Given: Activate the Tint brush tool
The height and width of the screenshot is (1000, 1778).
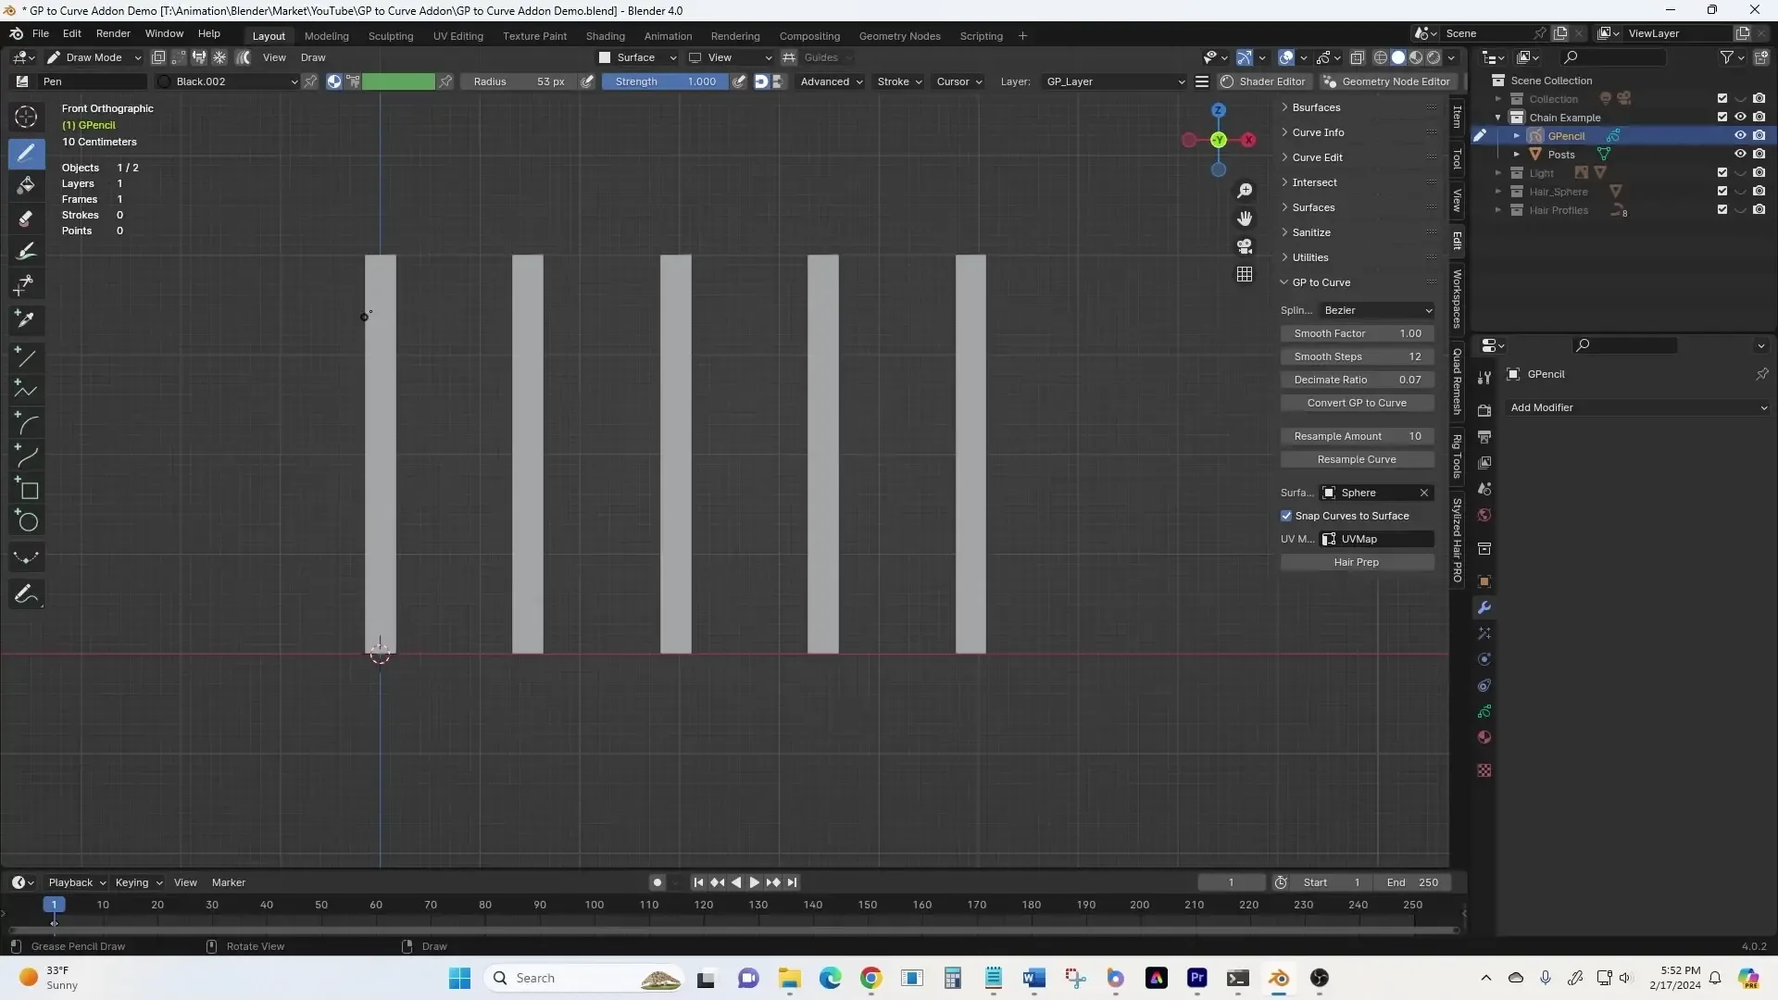Looking at the screenshot, I should point(26,250).
